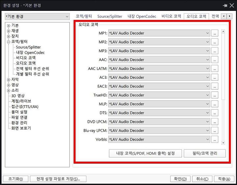Image resolution: width=237 pixels, height=185 pixels.
Task: Click the ... button for AC3
Action: tap(215, 77)
